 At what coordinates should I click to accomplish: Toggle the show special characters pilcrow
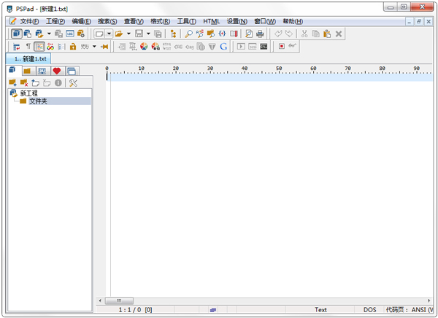coord(28,47)
